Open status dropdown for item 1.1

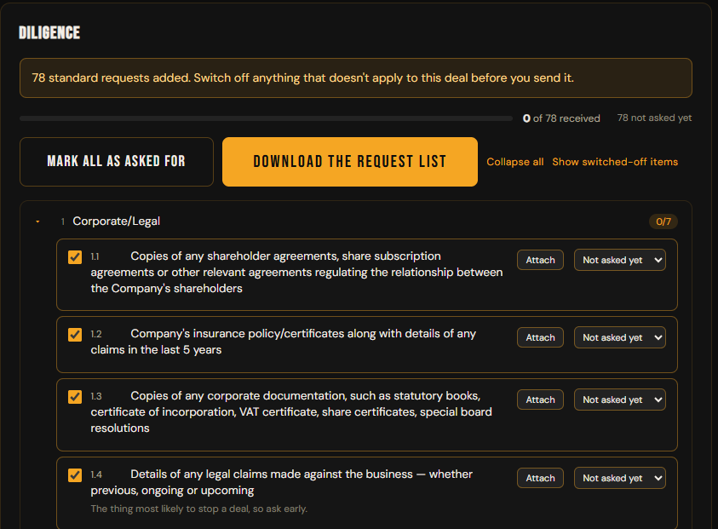[620, 260]
